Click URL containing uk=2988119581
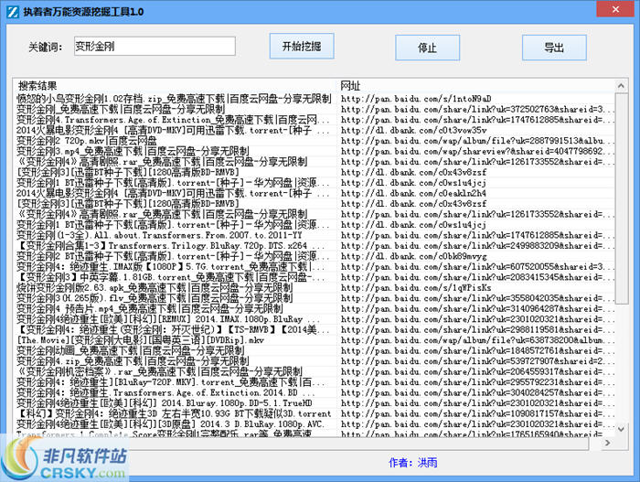 [477, 329]
